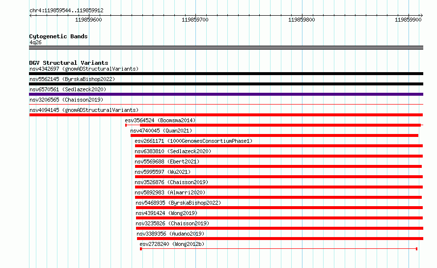This screenshot has width=437, height=268.
Task: Open variant nsv3526876 (Chaisson2019)
Action: click(x=171, y=182)
